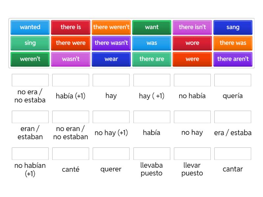Select the red 'there is' tile
The width and height of the screenshot is (263, 197).
click(x=71, y=27)
